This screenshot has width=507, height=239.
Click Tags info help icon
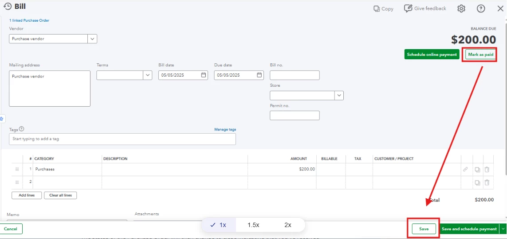tap(22, 129)
